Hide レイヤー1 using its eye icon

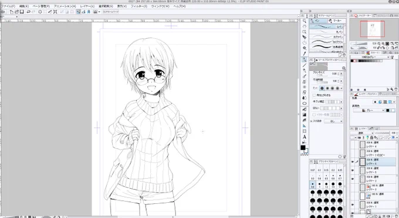pos(353,204)
